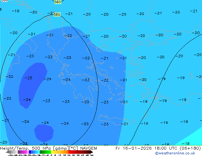Click the gray left arrow end of the legend
This screenshot has width=202, height=156.
(x=7, y=152)
